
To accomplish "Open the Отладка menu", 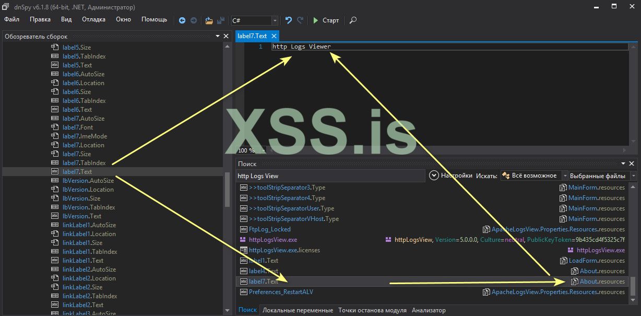I will point(93,19).
